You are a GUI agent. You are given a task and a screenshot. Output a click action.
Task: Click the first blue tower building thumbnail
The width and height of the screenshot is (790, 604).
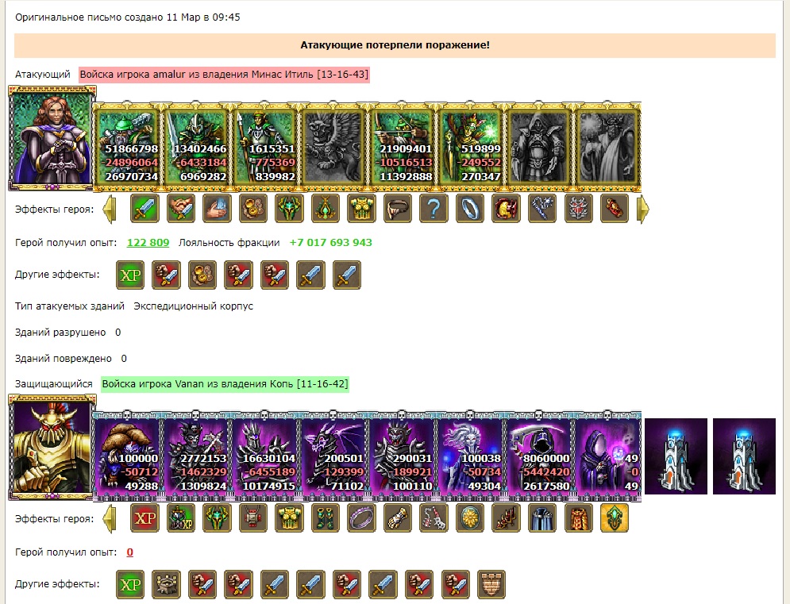coord(676,456)
